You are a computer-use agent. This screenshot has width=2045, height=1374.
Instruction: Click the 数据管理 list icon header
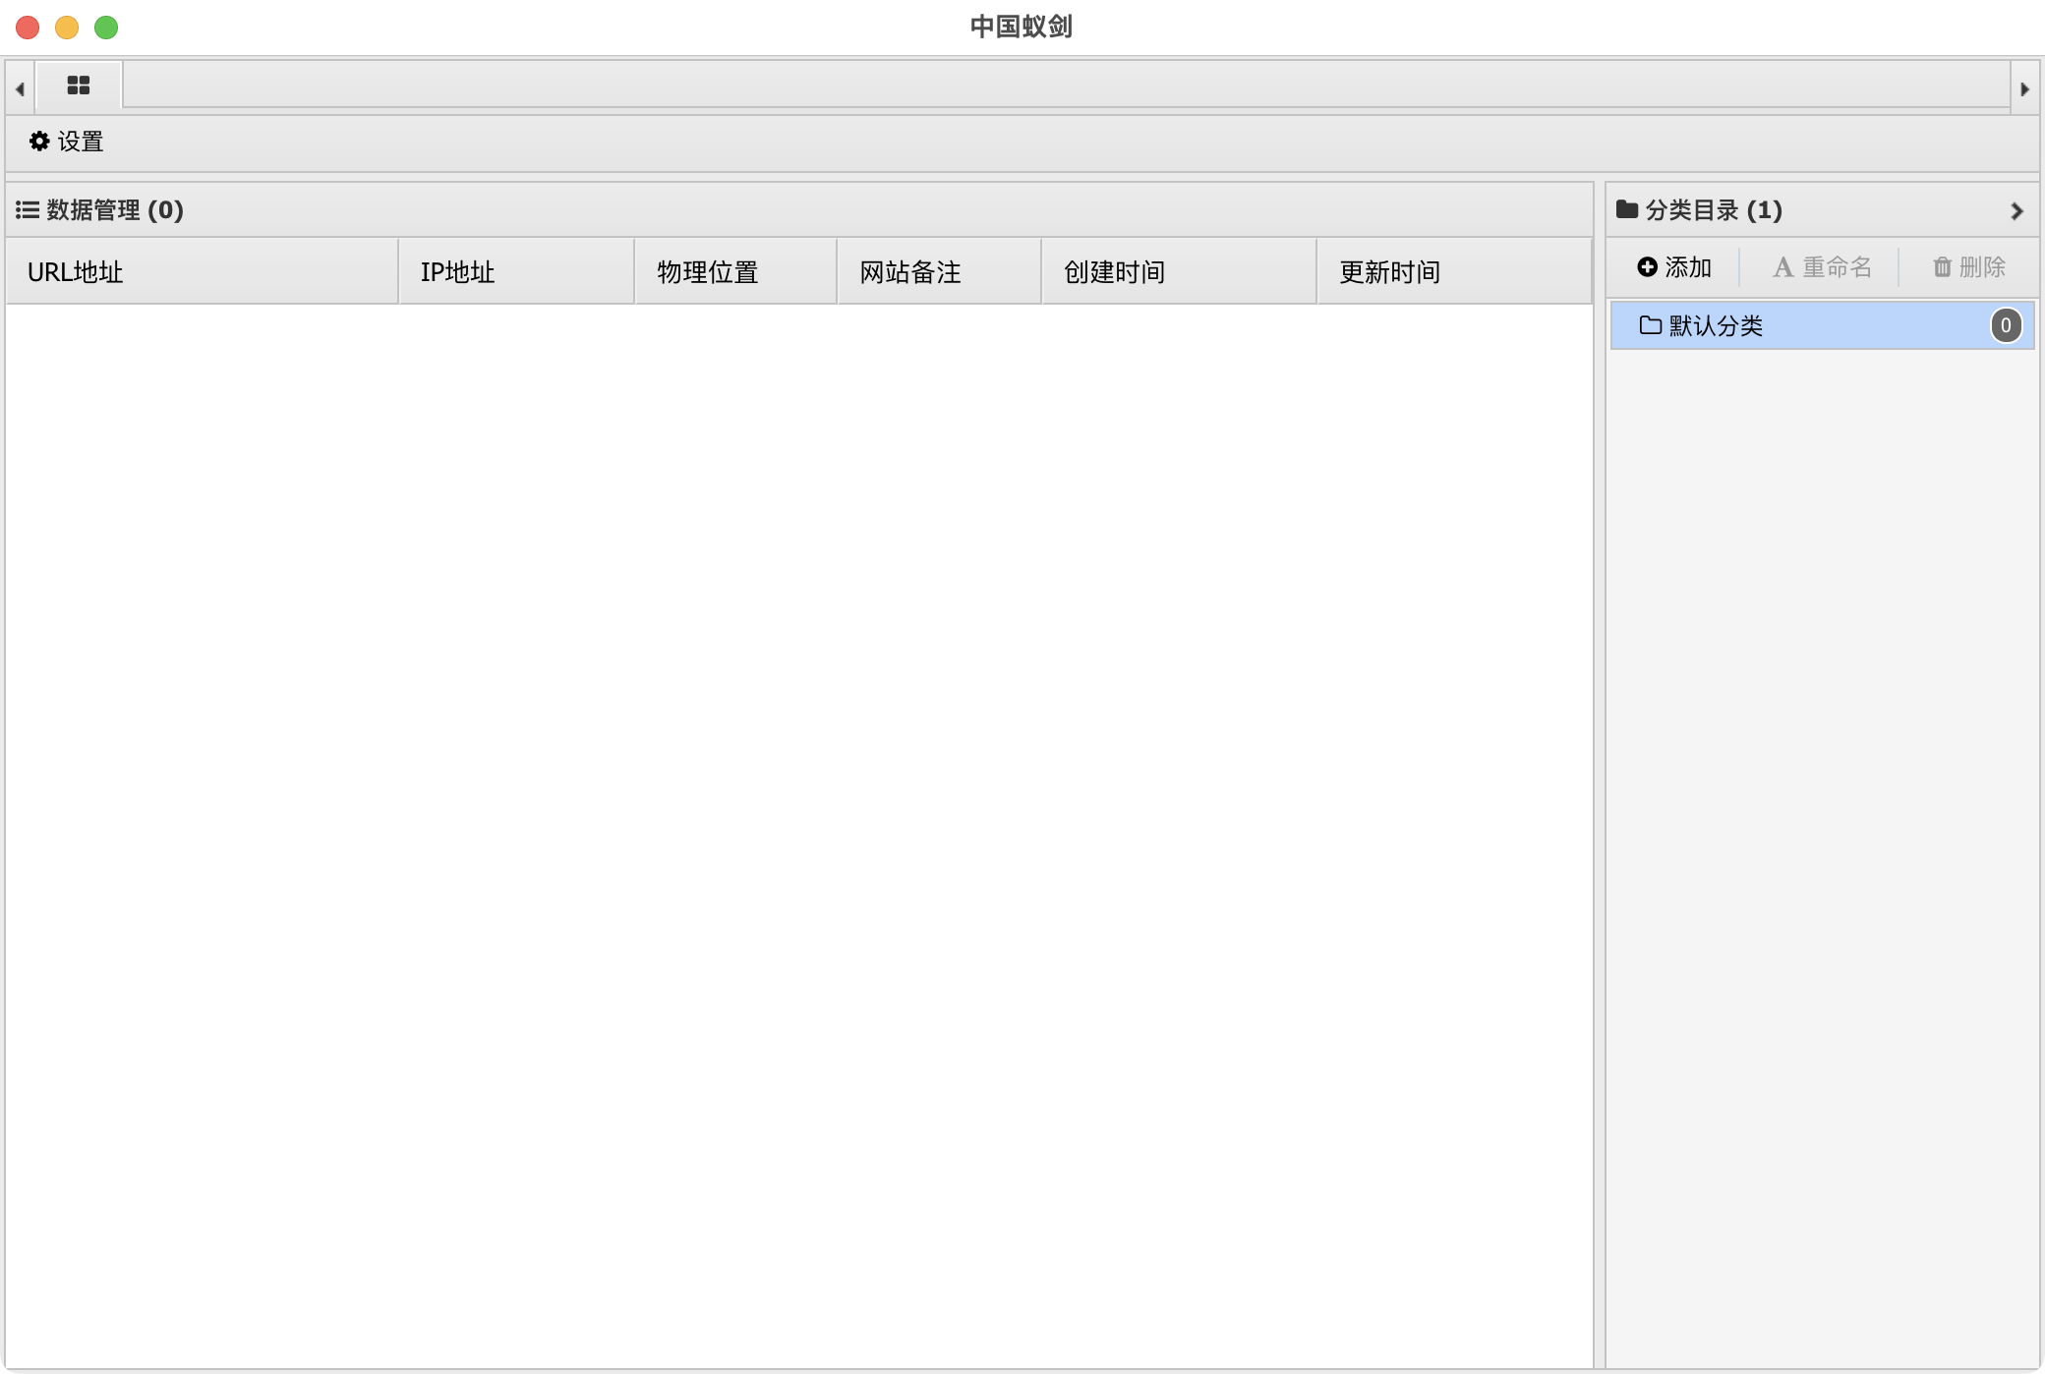point(28,209)
